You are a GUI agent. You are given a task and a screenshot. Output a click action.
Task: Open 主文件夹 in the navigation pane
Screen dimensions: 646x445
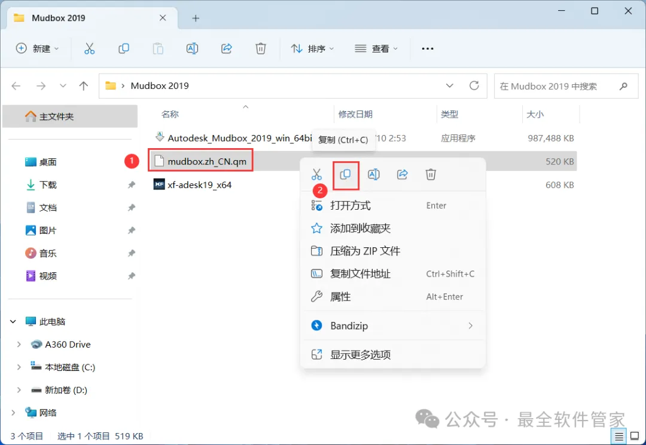click(x=70, y=116)
